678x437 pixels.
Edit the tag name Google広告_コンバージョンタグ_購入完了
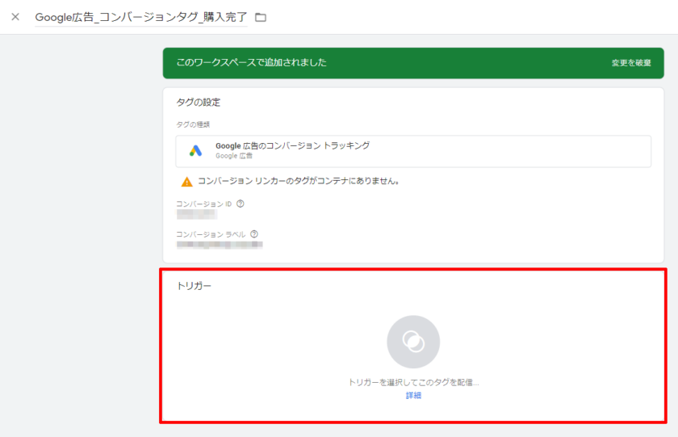(x=141, y=17)
